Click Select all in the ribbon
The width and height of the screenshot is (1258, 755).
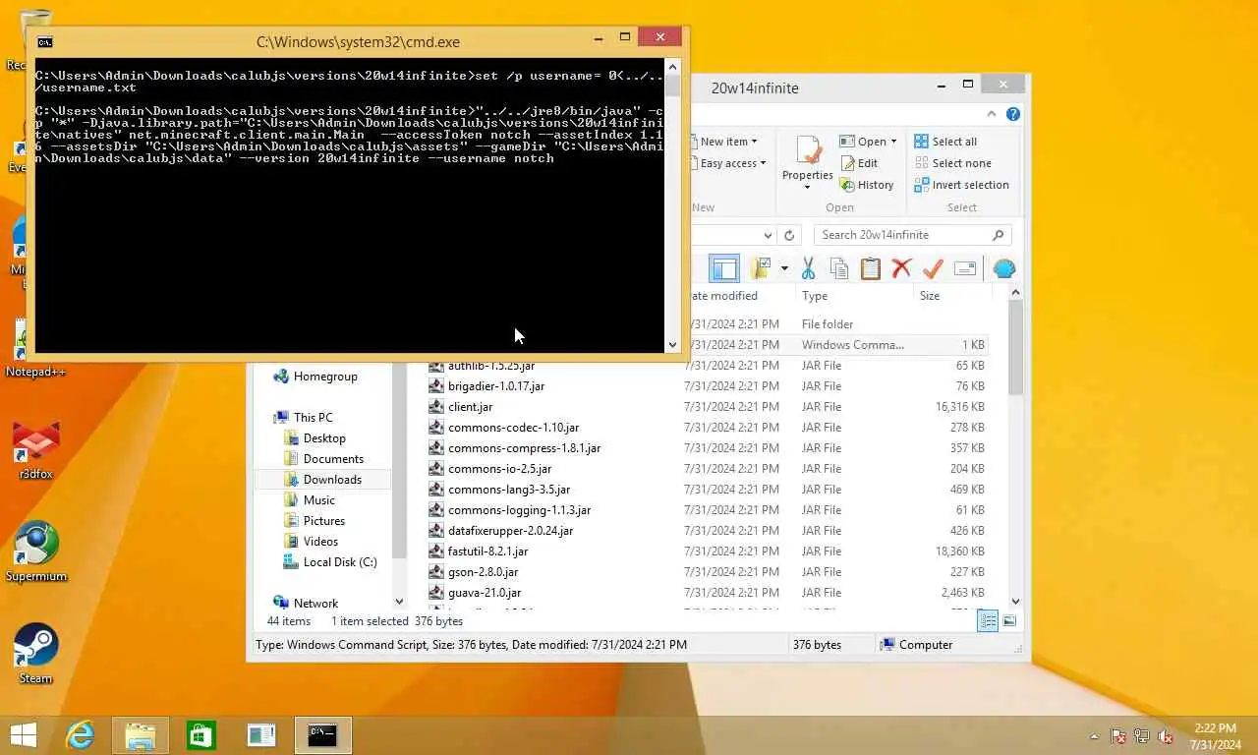(x=945, y=142)
